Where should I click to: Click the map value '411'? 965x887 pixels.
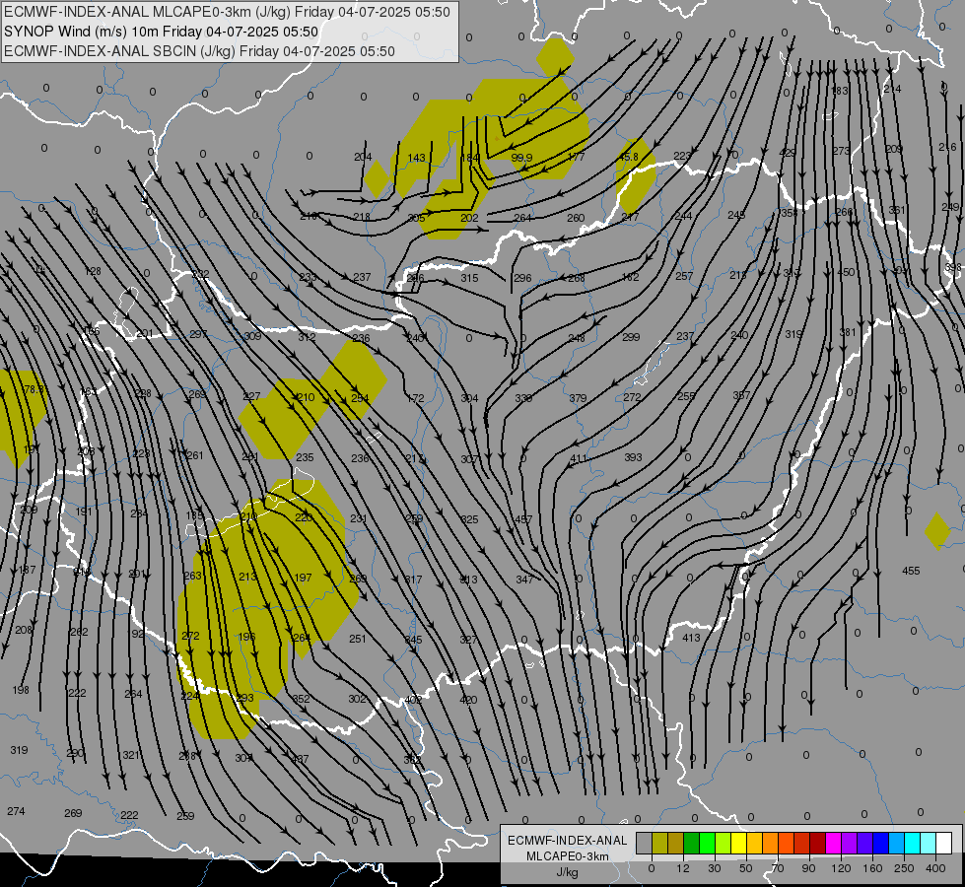(x=579, y=458)
